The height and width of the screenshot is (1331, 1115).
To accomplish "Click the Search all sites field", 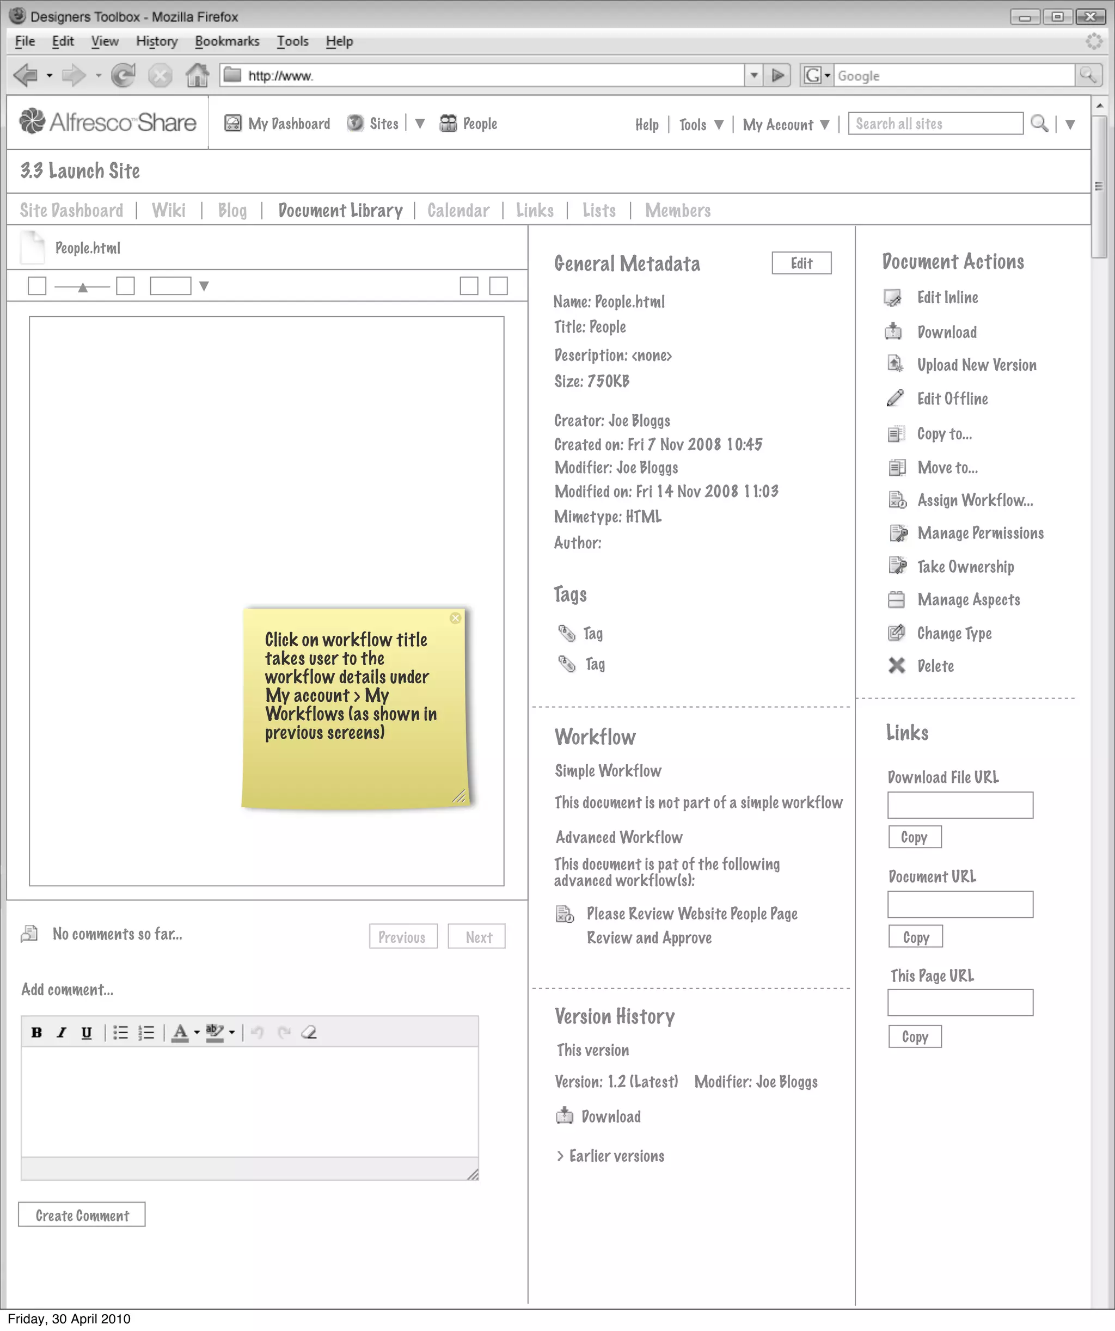I will 935,124.
